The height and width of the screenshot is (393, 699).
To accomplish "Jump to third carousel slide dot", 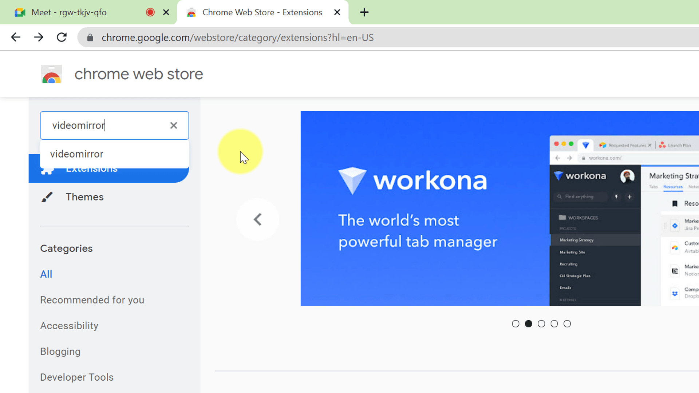I will (x=541, y=323).
